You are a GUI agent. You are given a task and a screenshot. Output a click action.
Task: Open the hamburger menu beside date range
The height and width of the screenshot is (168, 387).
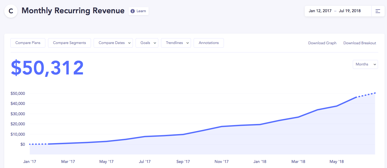pyautogui.click(x=378, y=11)
